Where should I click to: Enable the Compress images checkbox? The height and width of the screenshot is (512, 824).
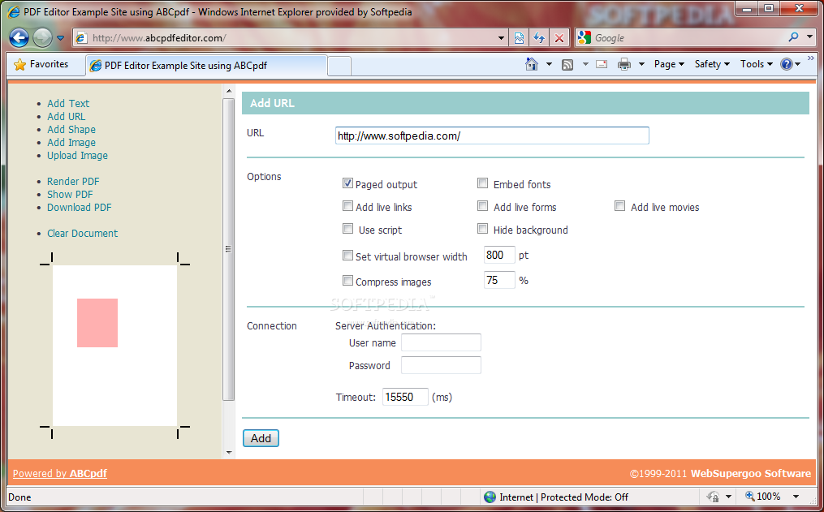[x=347, y=281]
